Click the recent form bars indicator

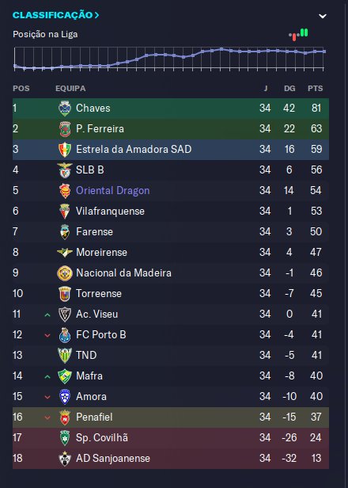(298, 35)
